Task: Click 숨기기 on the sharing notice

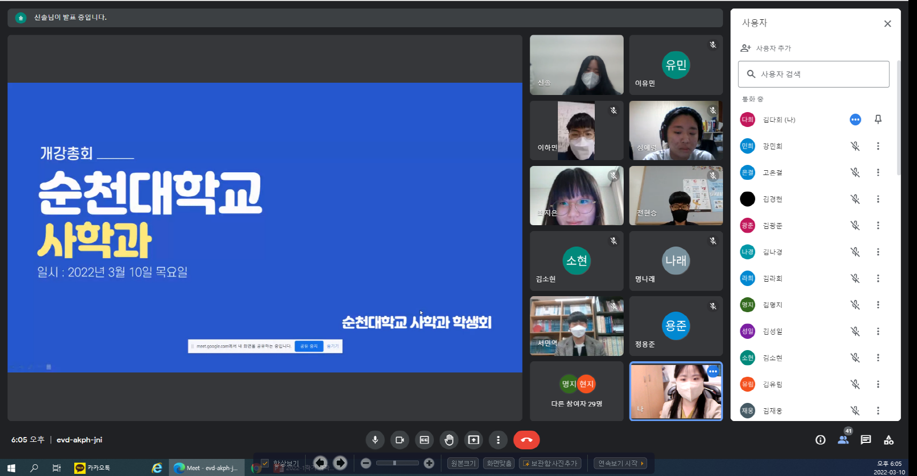Action: tap(332, 346)
